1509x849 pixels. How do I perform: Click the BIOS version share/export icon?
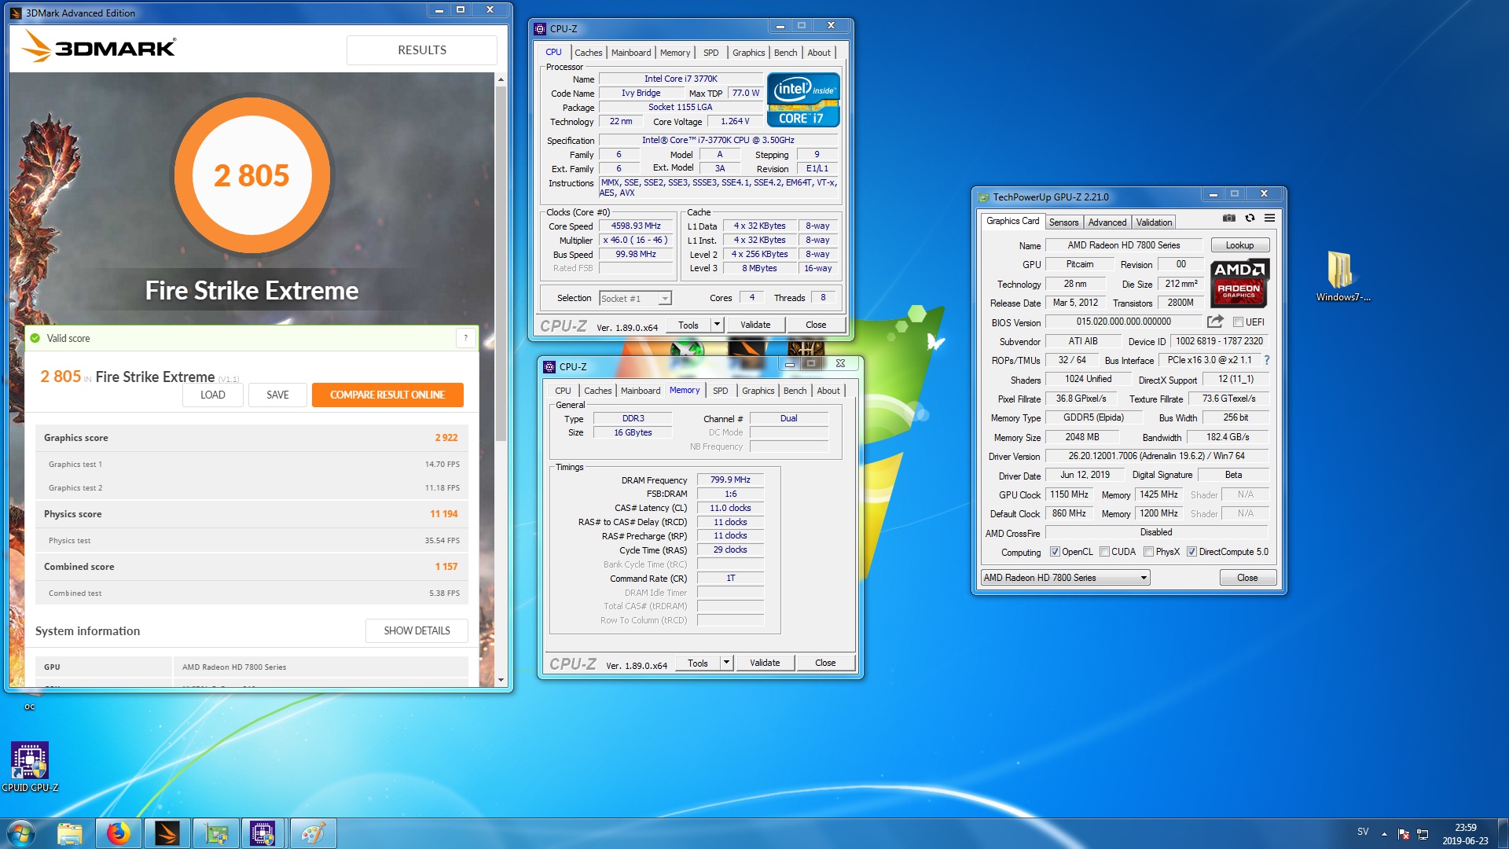point(1215,322)
